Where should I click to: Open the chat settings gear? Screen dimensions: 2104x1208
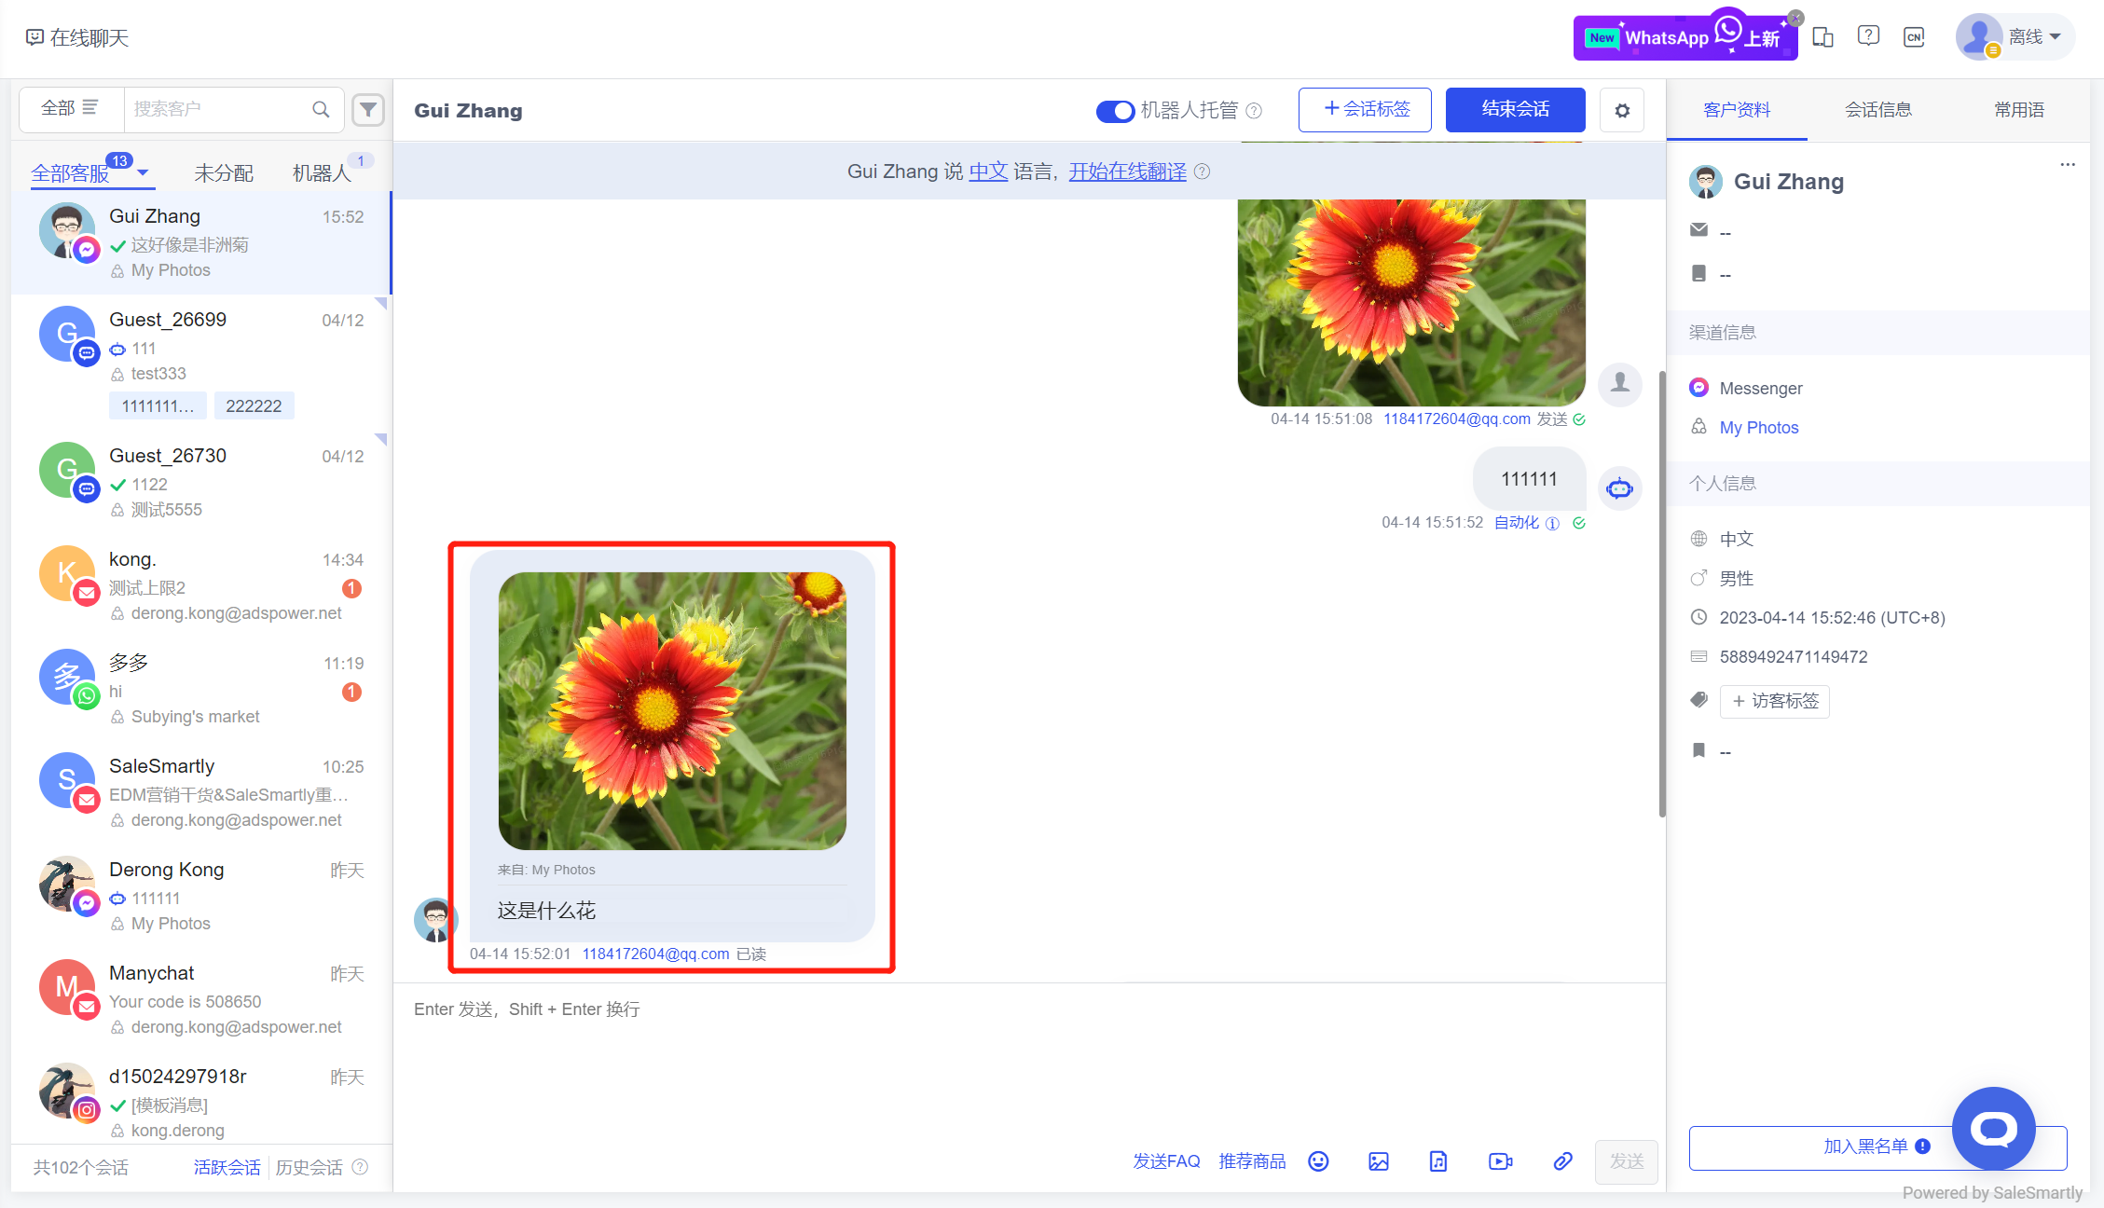point(1622,110)
